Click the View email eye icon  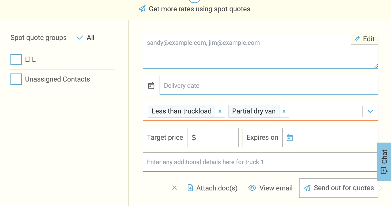tap(252, 188)
